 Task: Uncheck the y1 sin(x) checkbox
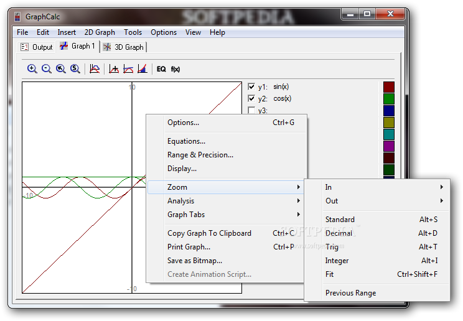tap(251, 86)
